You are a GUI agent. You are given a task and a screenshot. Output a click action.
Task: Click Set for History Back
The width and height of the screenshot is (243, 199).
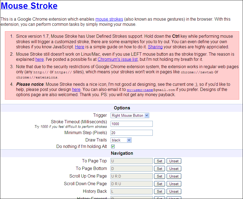160,191
